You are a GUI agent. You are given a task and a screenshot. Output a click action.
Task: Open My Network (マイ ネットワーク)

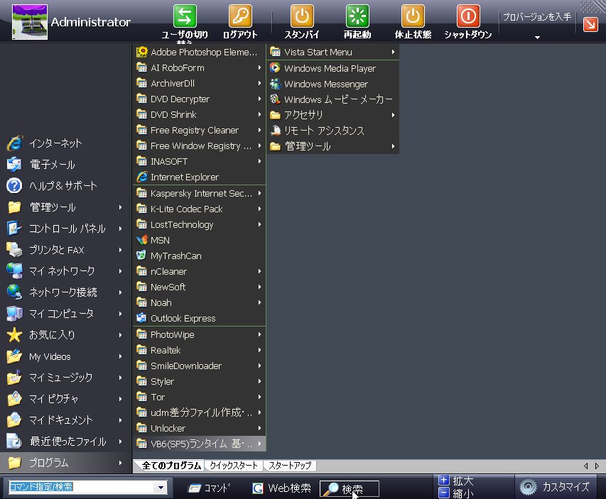(x=65, y=271)
